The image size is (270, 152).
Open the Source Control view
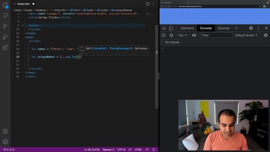click(5, 26)
